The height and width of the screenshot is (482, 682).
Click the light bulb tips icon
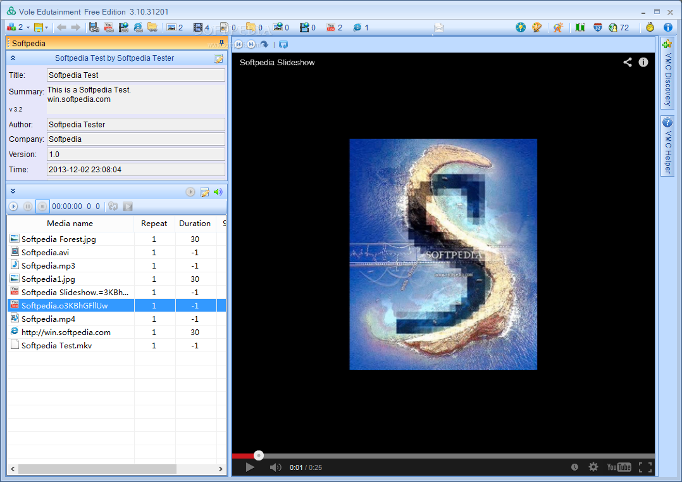[521, 27]
